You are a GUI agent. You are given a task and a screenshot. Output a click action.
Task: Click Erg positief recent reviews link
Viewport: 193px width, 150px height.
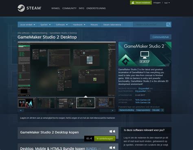144,88
